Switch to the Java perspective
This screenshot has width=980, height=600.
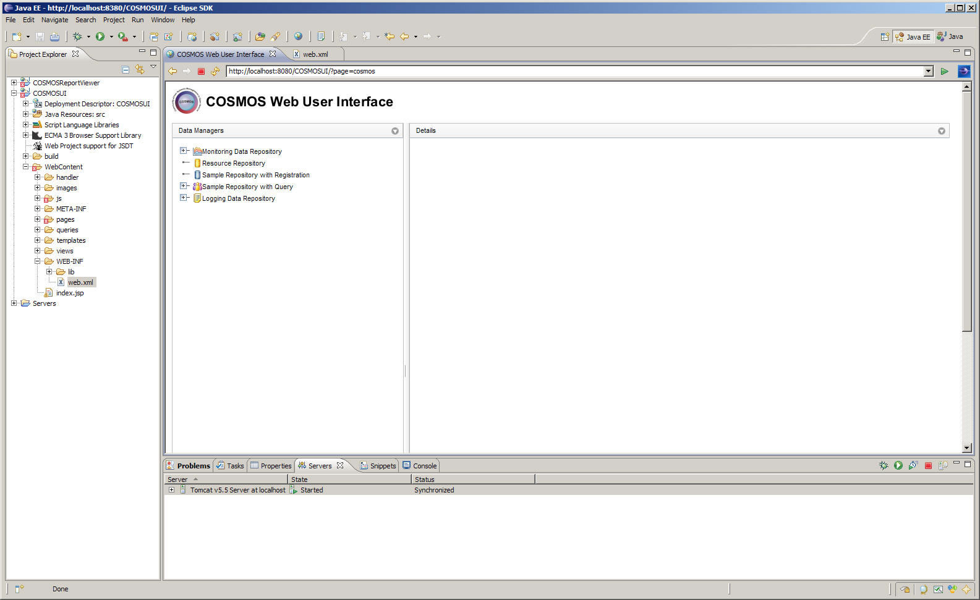point(950,36)
